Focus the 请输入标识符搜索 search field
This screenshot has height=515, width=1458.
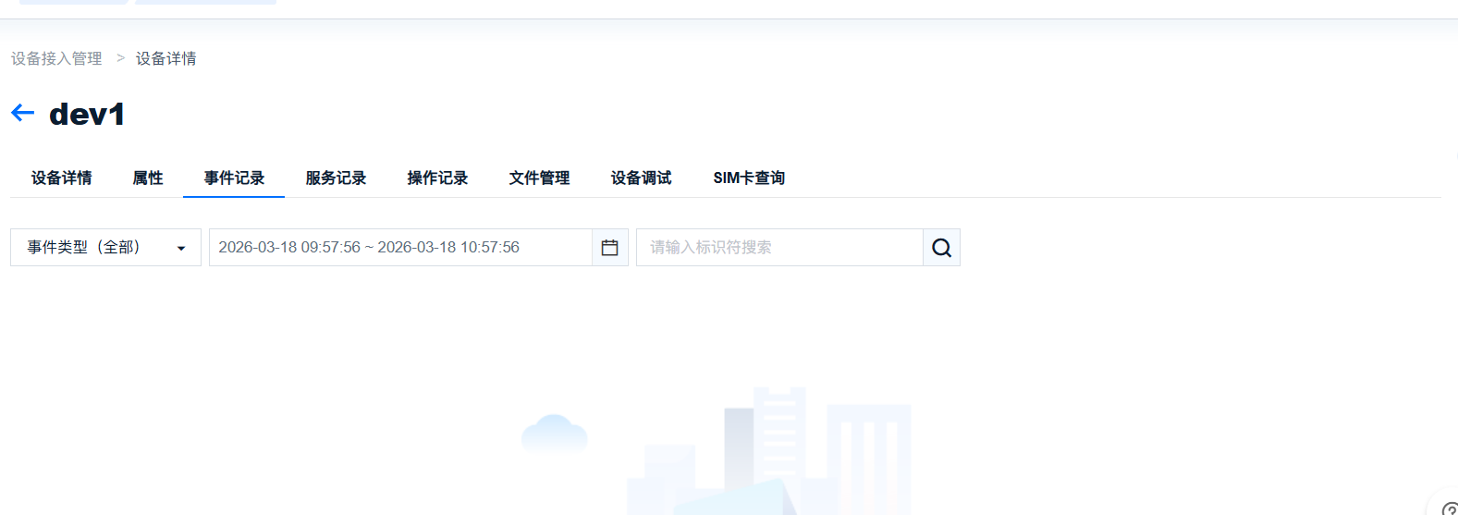point(778,248)
